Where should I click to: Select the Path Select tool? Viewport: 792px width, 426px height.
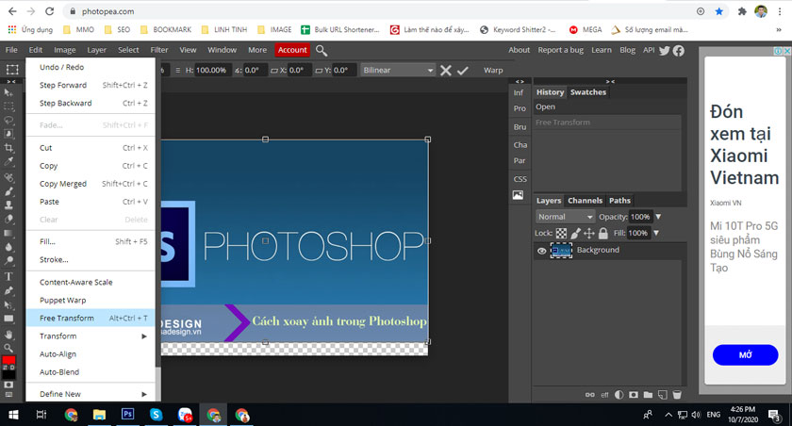click(x=8, y=304)
